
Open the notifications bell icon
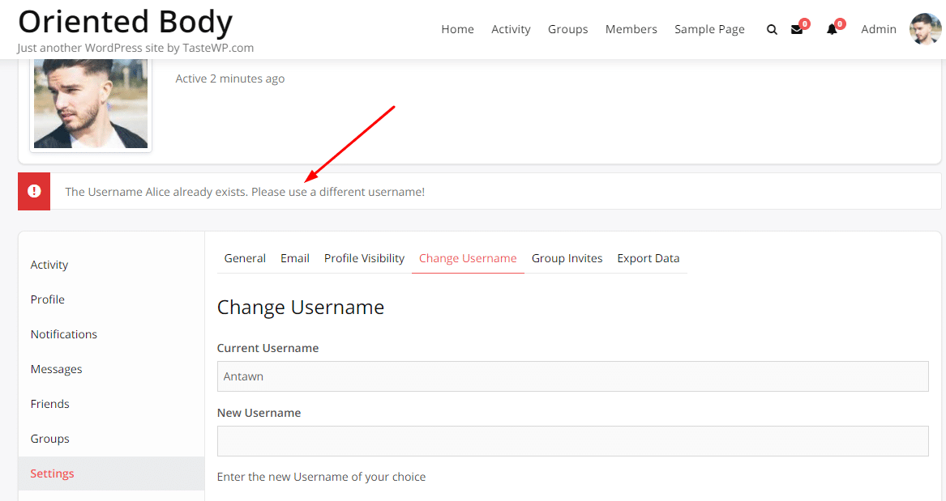(831, 29)
